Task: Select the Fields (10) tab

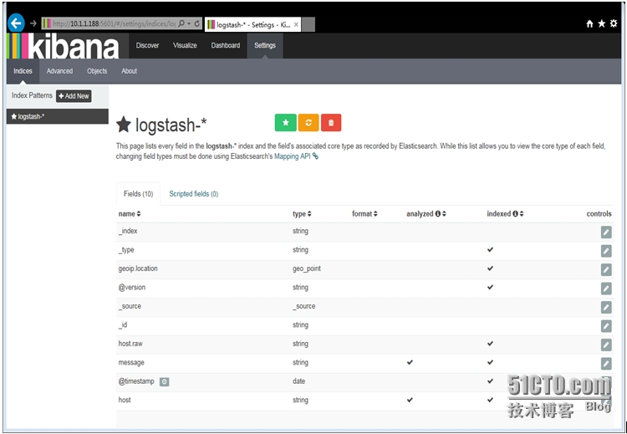Action: point(138,194)
